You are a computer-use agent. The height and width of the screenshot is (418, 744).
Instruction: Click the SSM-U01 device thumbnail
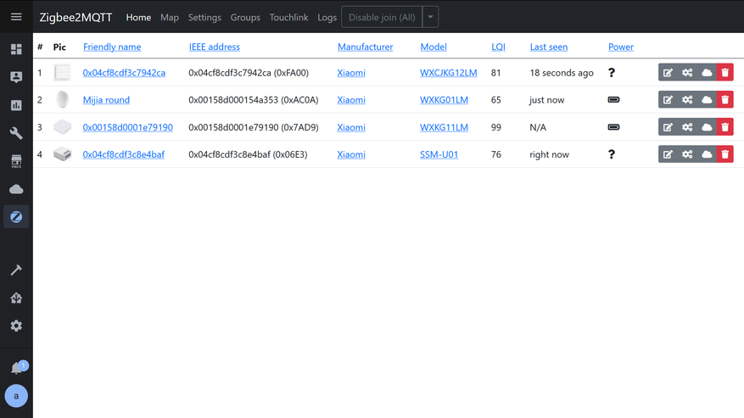point(62,154)
